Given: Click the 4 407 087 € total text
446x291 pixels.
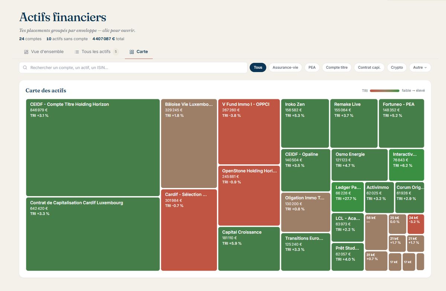Looking at the screenshot, I should 108,39.
